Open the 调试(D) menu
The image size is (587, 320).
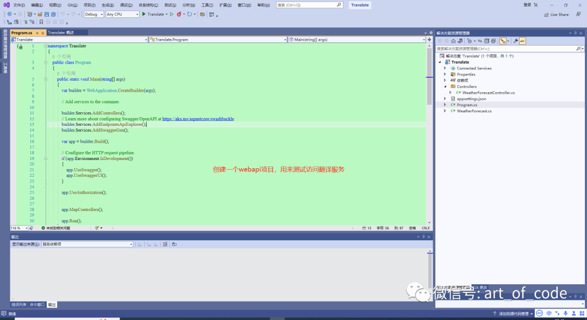tap(126, 5)
